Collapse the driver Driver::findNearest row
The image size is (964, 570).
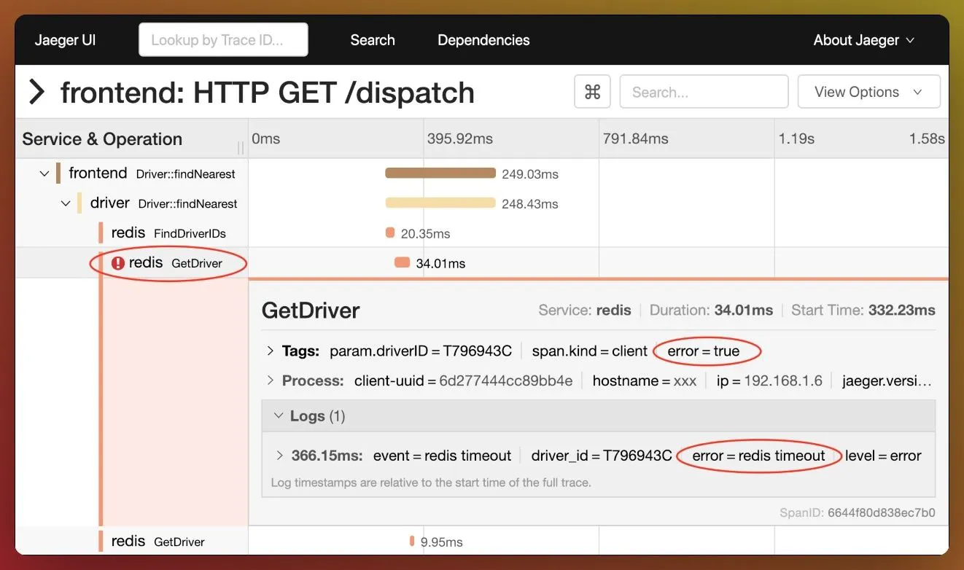(x=66, y=203)
